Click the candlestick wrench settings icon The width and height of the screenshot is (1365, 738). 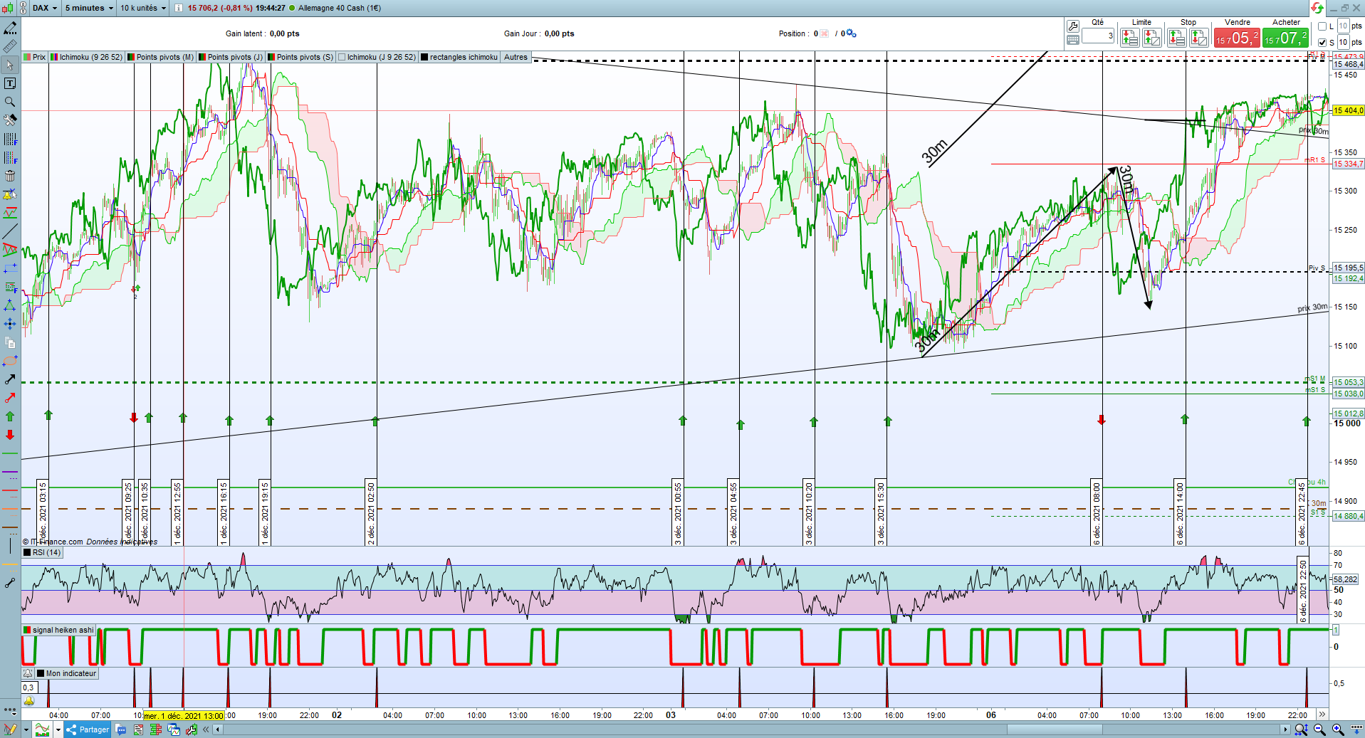pos(190,729)
